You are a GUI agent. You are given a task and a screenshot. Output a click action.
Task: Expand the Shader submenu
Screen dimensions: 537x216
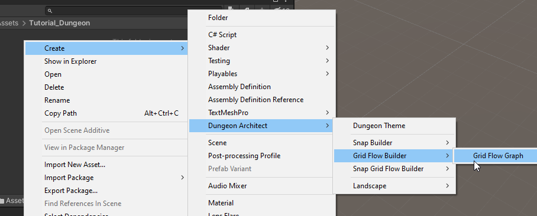click(261, 47)
